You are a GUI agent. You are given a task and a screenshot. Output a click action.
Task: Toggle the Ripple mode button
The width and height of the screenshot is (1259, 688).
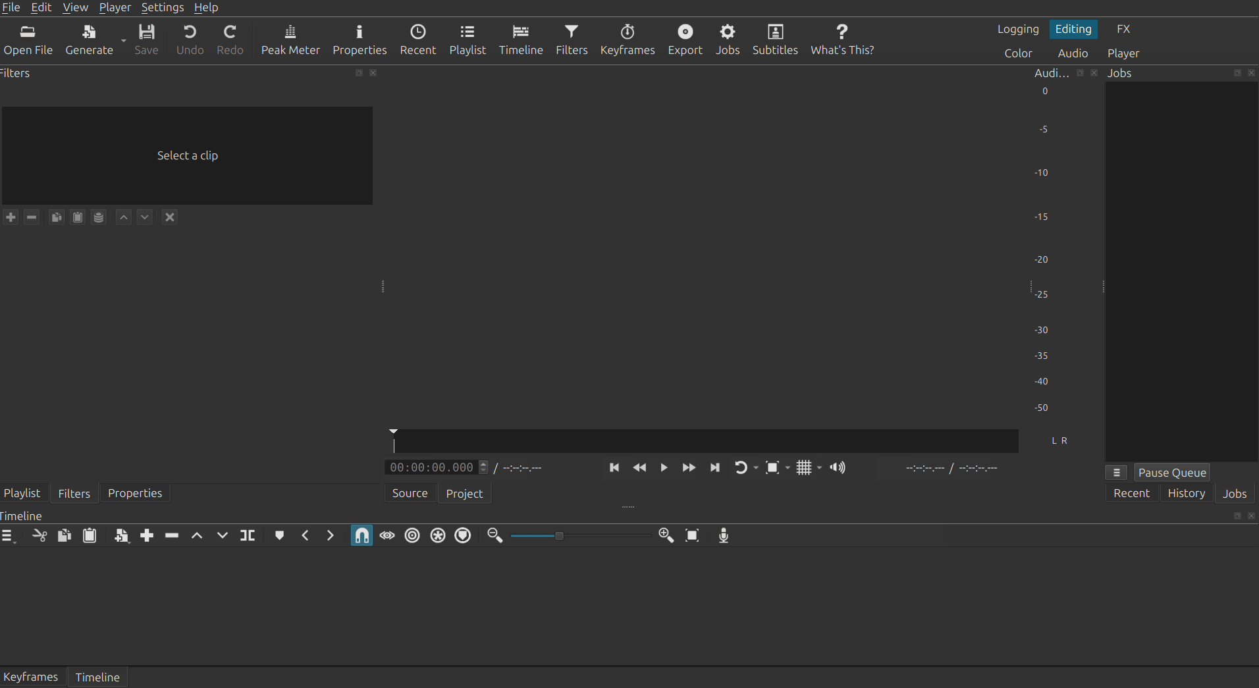point(412,535)
